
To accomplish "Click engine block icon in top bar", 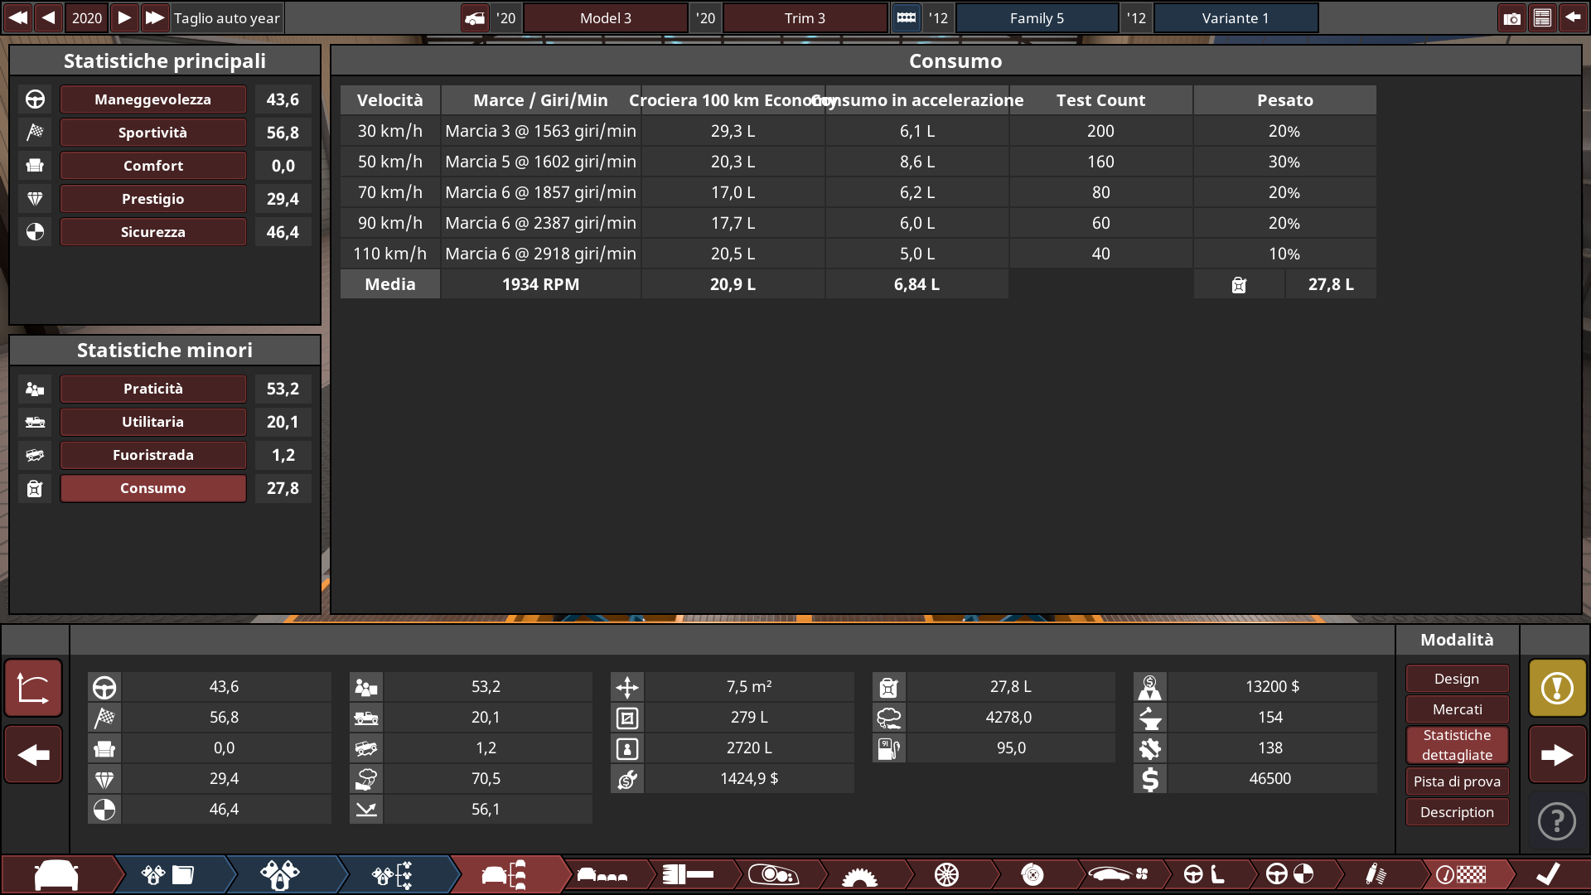I will pos(907,18).
